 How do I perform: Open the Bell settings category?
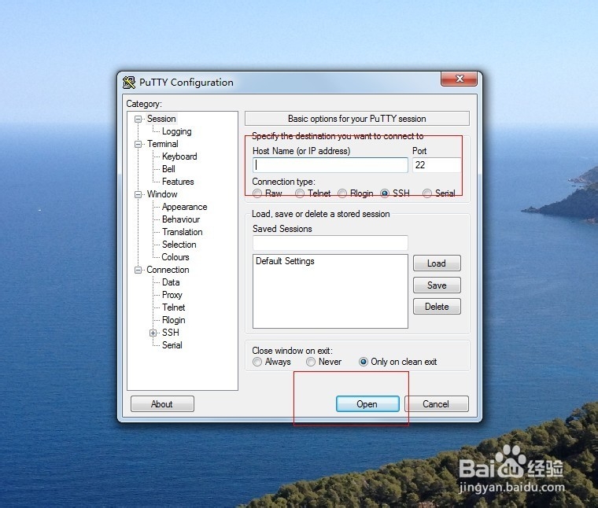point(168,169)
